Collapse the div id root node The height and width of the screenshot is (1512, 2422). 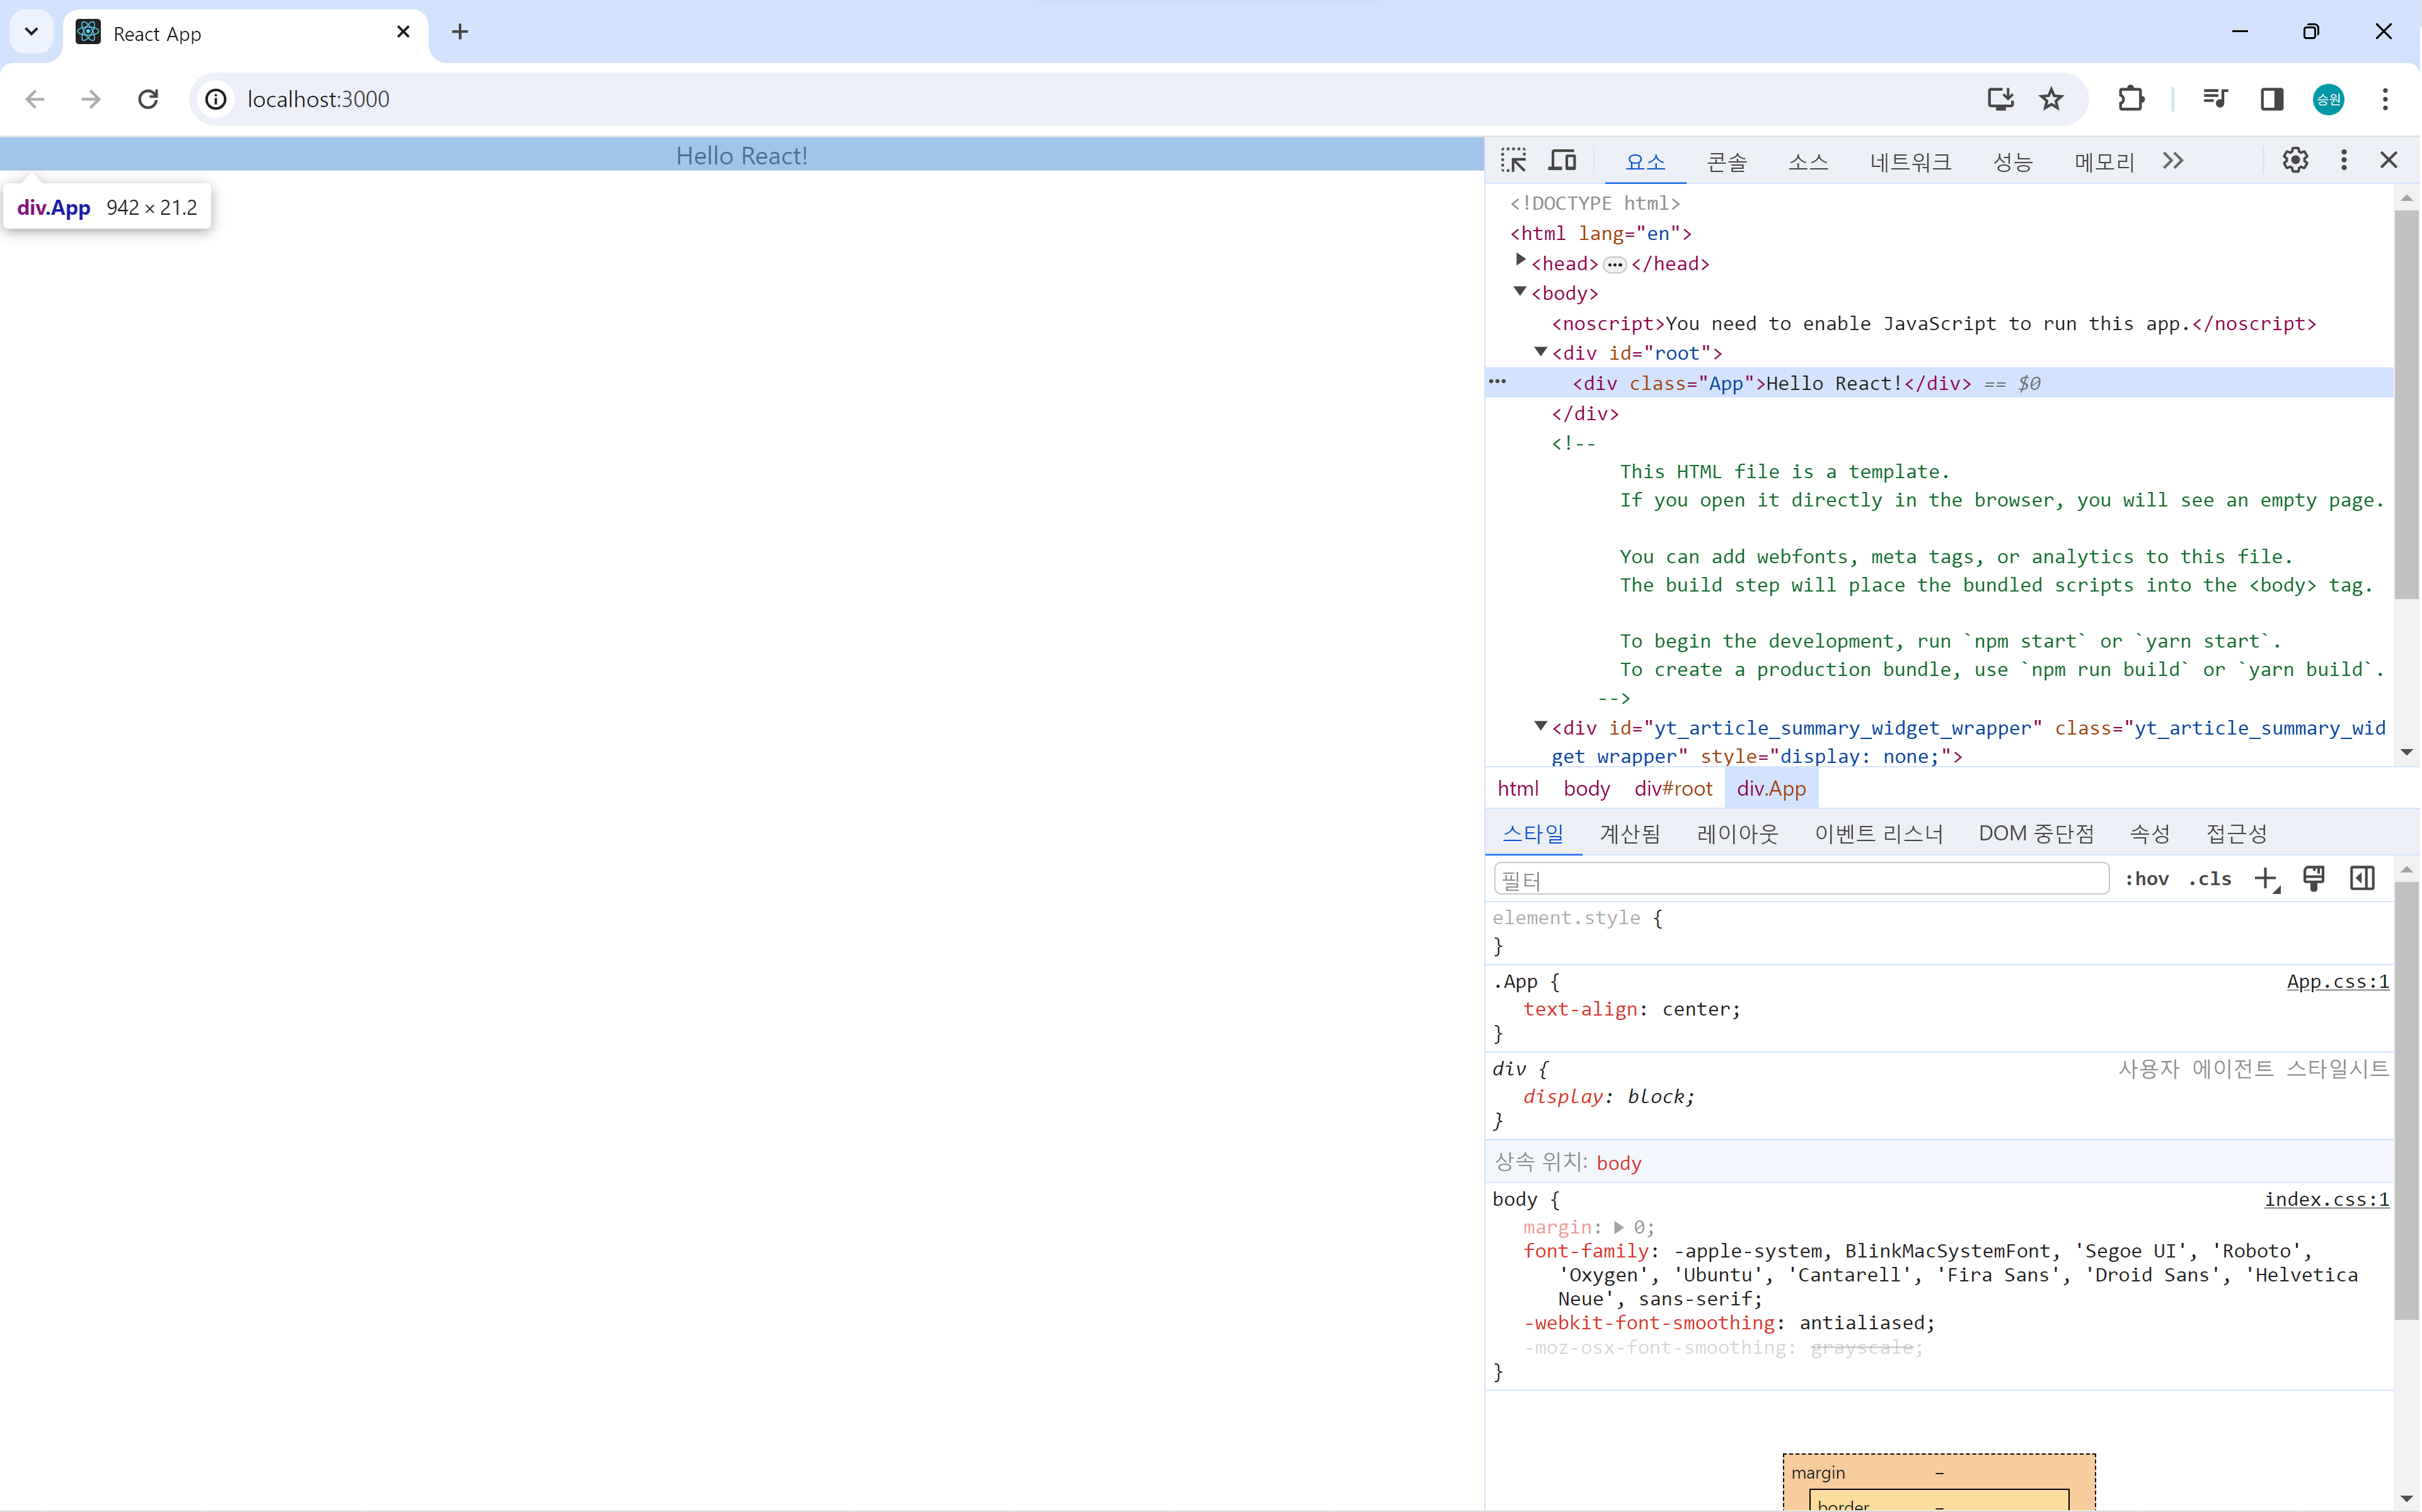[1542, 351]
